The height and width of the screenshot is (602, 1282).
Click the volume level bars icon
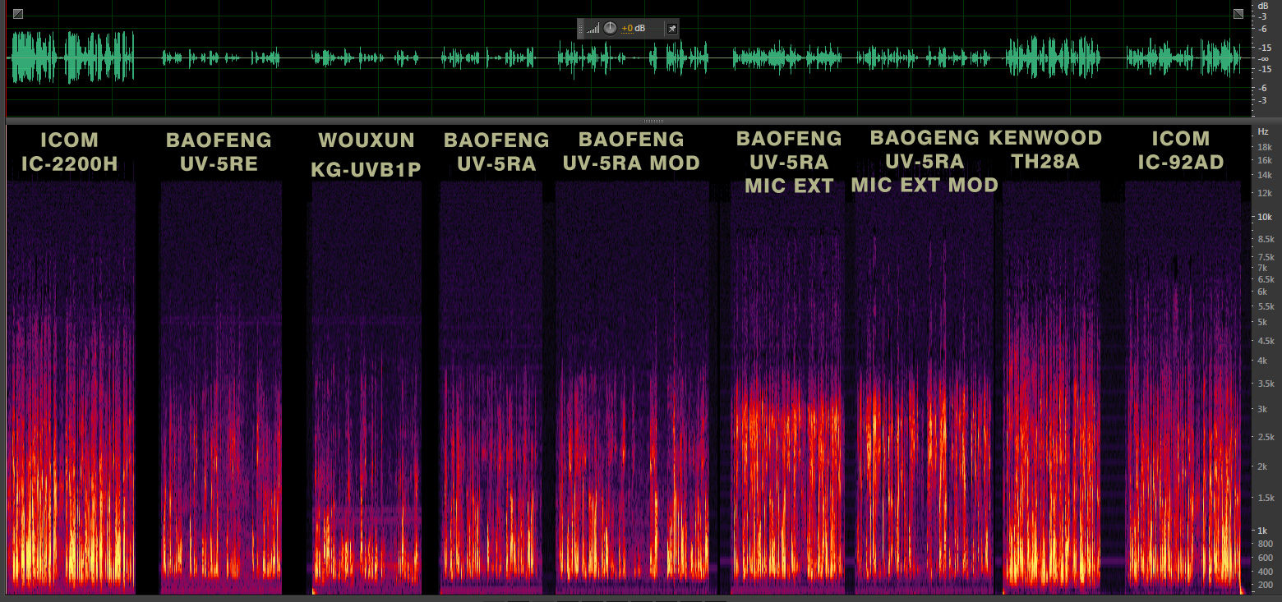[593, 29]
